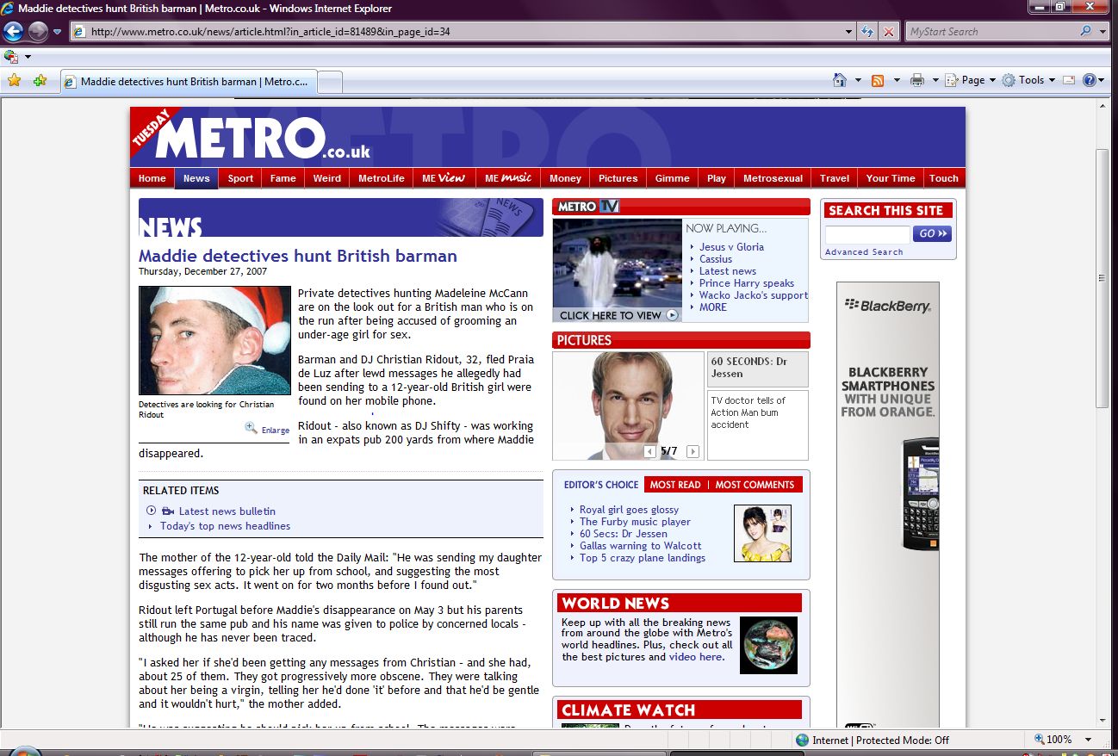Click the Stop loading red X icon
The image size is (1118, 756).
pos(889,32)
